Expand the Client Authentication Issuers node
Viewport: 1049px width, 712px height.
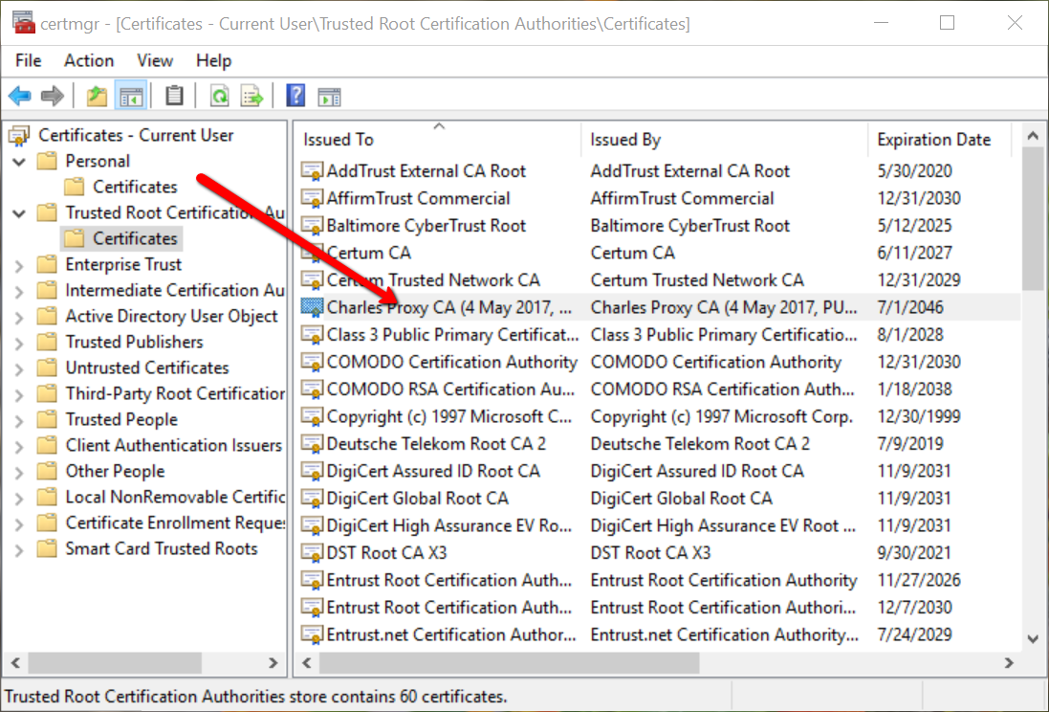pos(19,446)
